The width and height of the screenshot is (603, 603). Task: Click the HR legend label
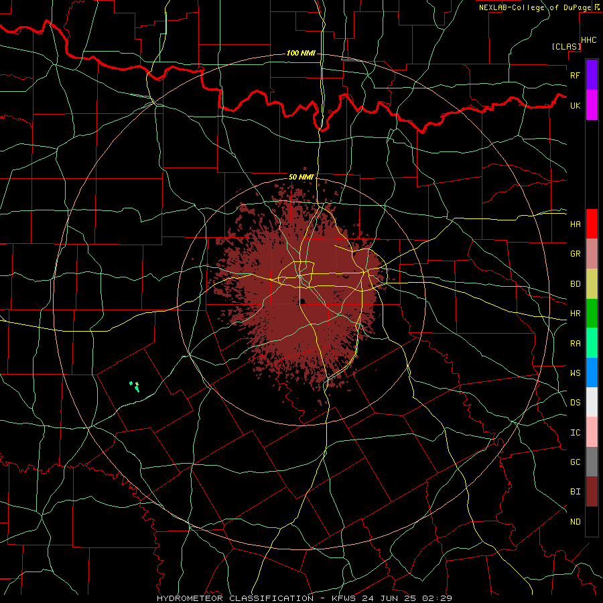coord(575,314)
